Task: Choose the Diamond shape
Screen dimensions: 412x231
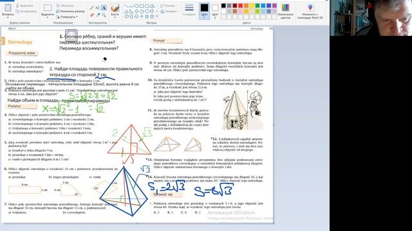Action: (x=136, y=12)
